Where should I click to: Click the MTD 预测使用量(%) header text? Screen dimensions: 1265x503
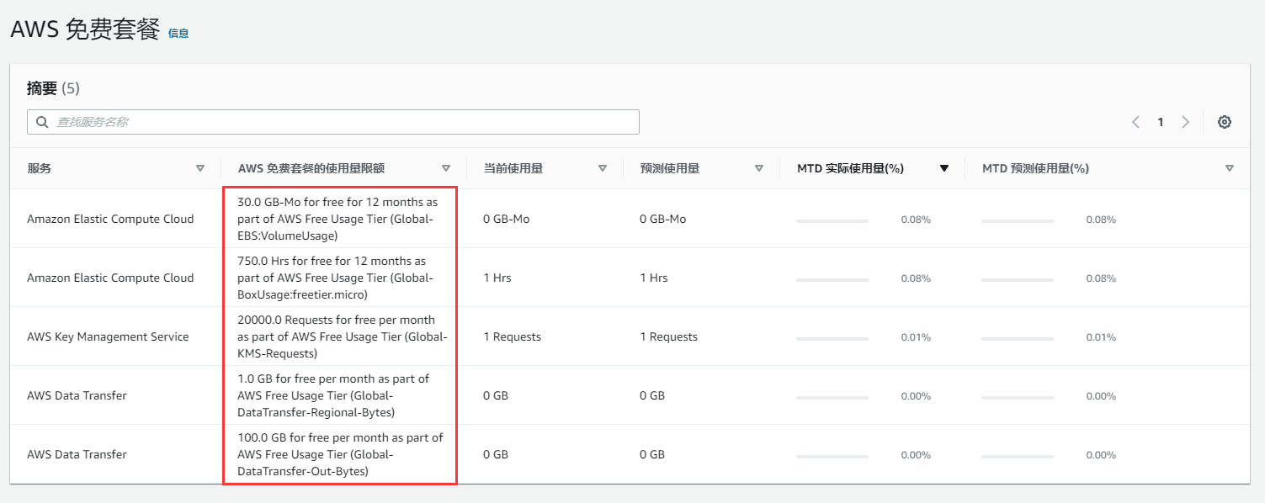click(x=1036, y=168)
